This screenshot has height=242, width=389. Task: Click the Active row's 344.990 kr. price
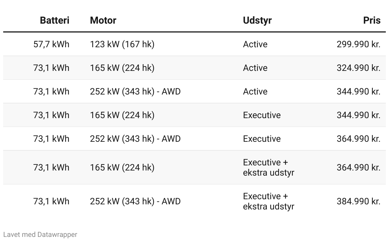pyautogui.click(x=359, y=91)
